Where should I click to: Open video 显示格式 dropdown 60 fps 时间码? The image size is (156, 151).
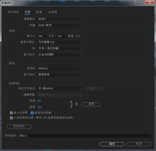(x=60, y=55)
